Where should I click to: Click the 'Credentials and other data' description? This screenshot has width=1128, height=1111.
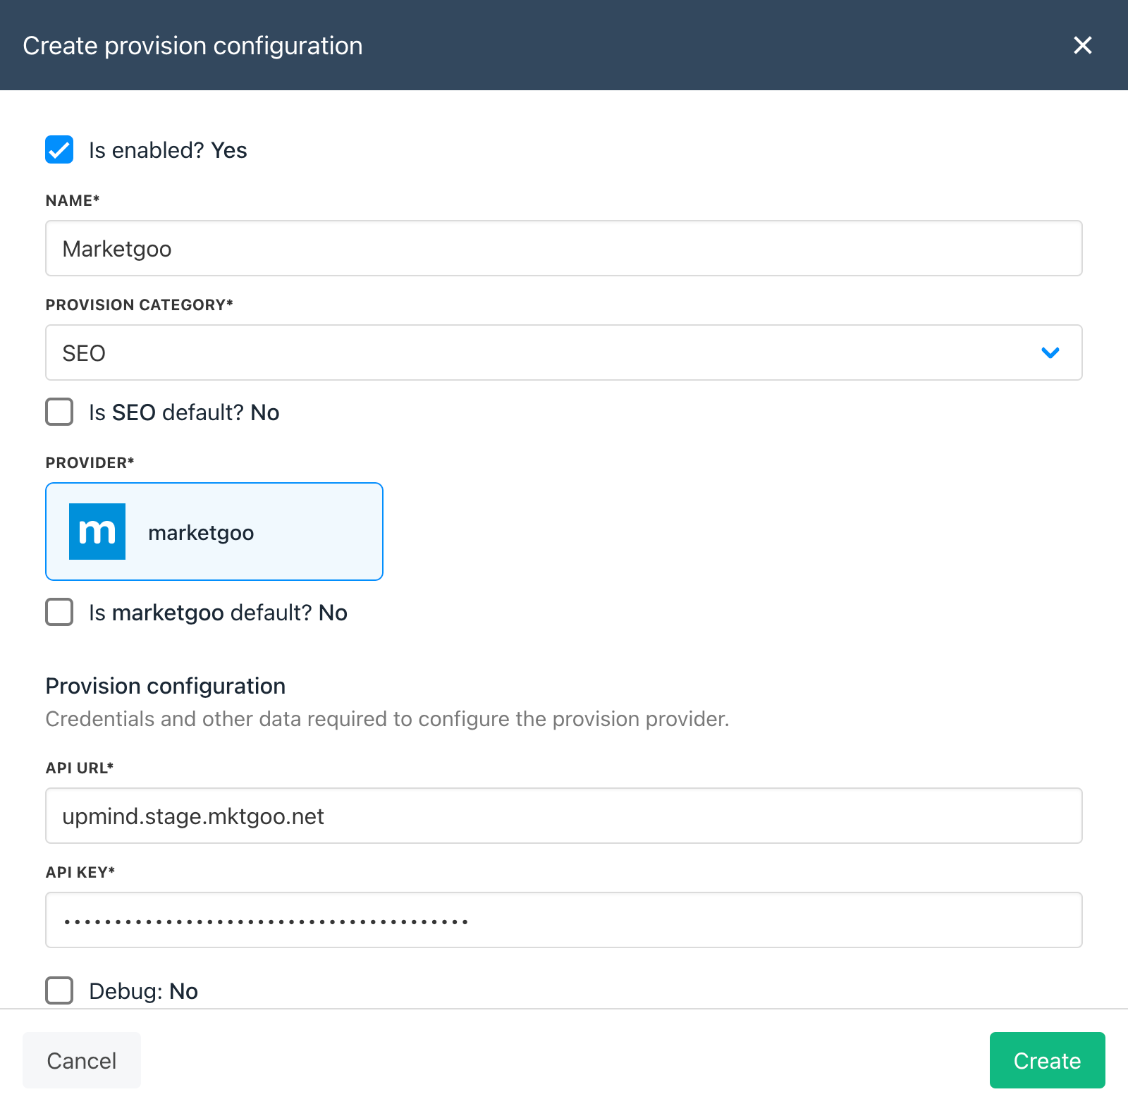point(388,719)
